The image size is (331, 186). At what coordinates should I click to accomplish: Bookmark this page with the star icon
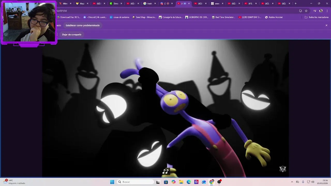coord(306,11)
